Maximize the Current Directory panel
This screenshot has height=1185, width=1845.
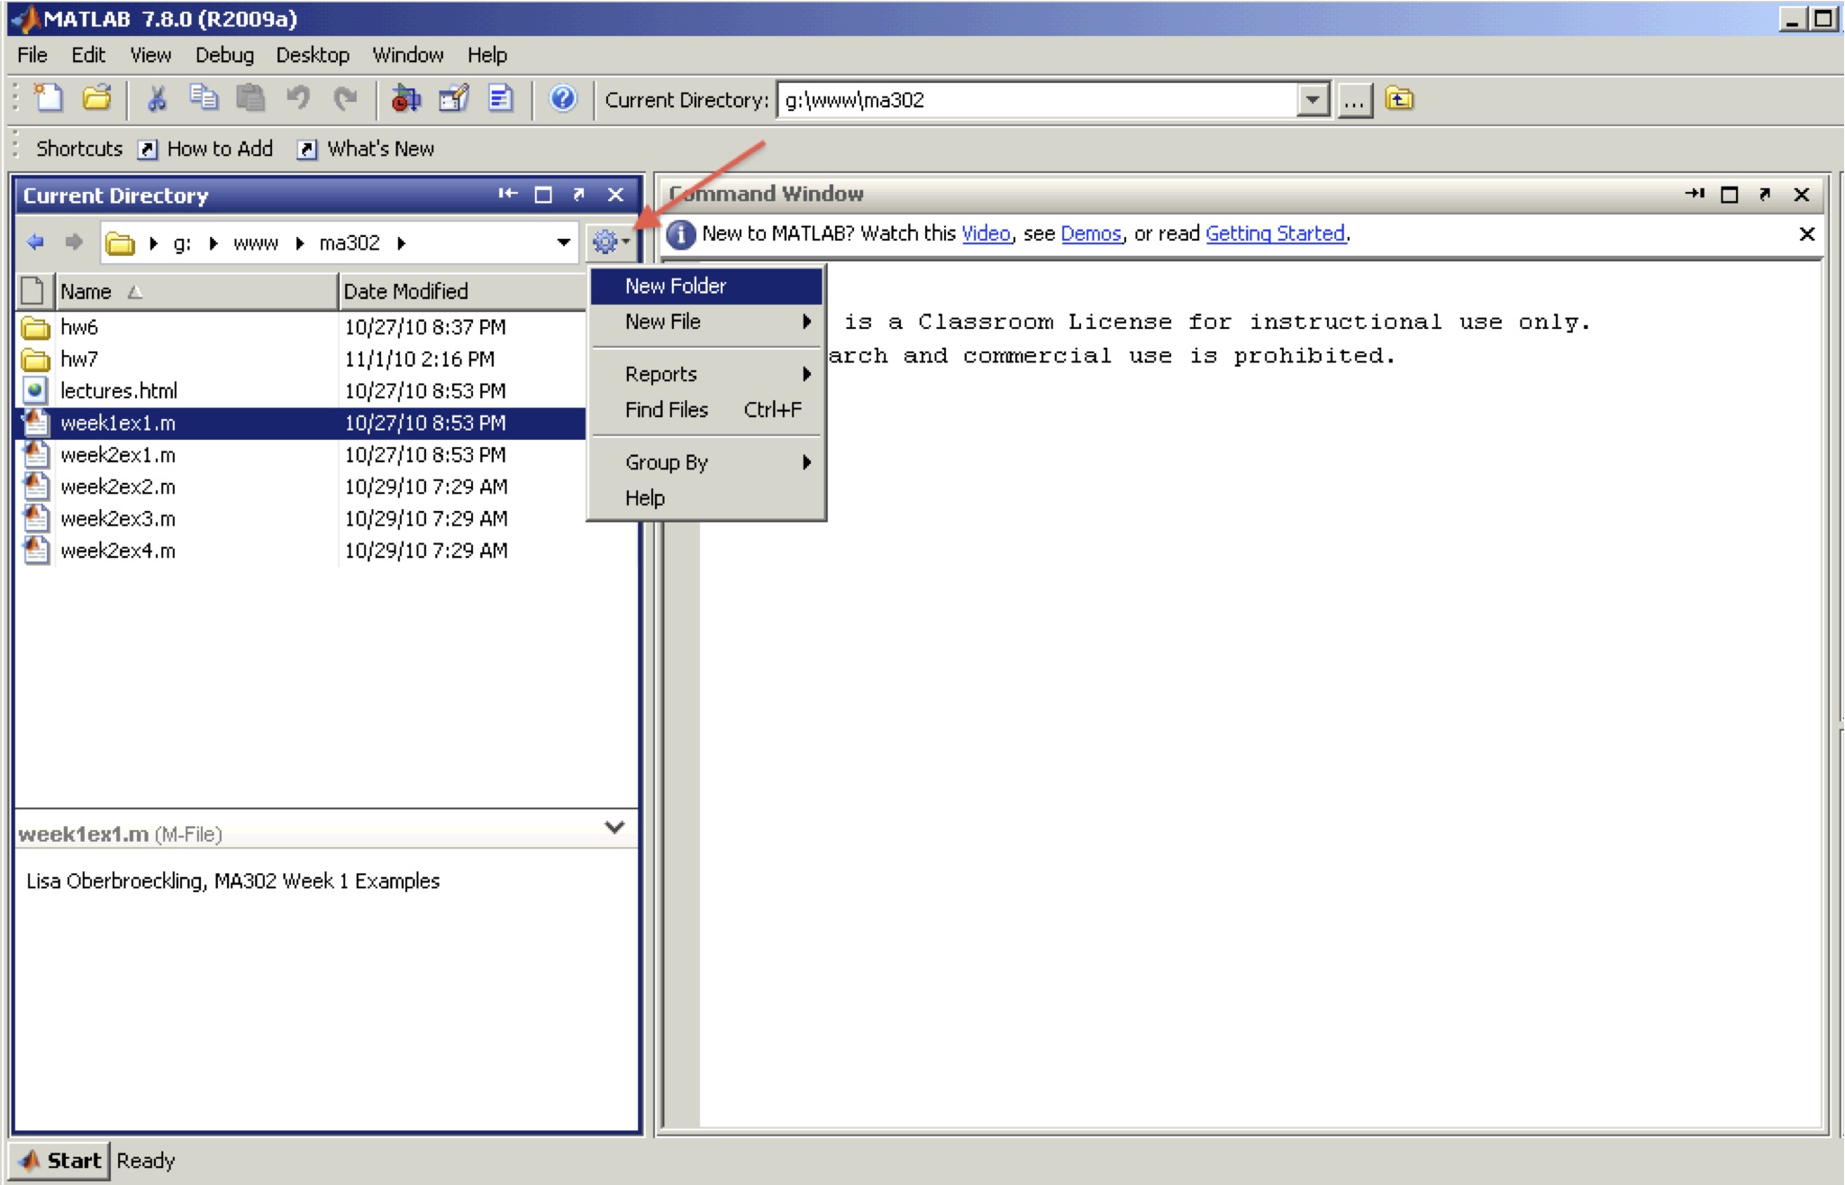click(543, 195)
